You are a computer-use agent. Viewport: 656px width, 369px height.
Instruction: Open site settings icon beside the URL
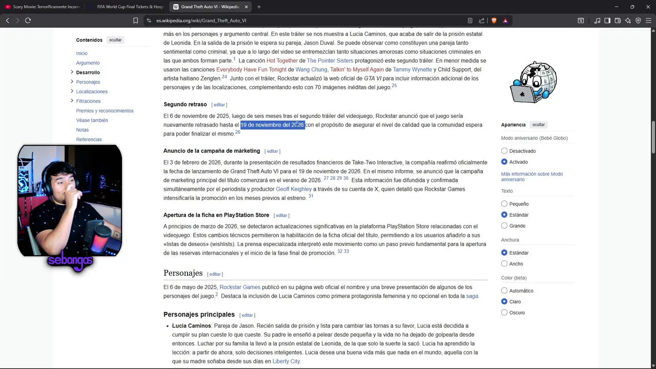[149, 20]
